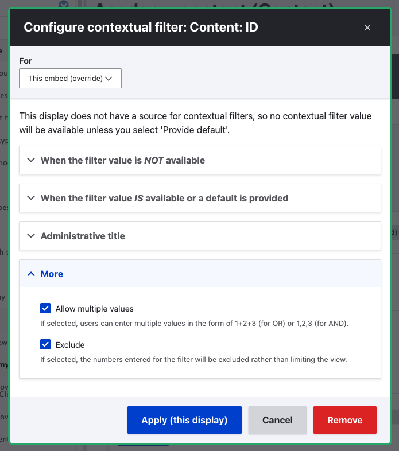Image resolution: width=399 pixels, height=451 pixels.
Task: Click the chevron icon next to Administrative title
Action: click(30, 236)
